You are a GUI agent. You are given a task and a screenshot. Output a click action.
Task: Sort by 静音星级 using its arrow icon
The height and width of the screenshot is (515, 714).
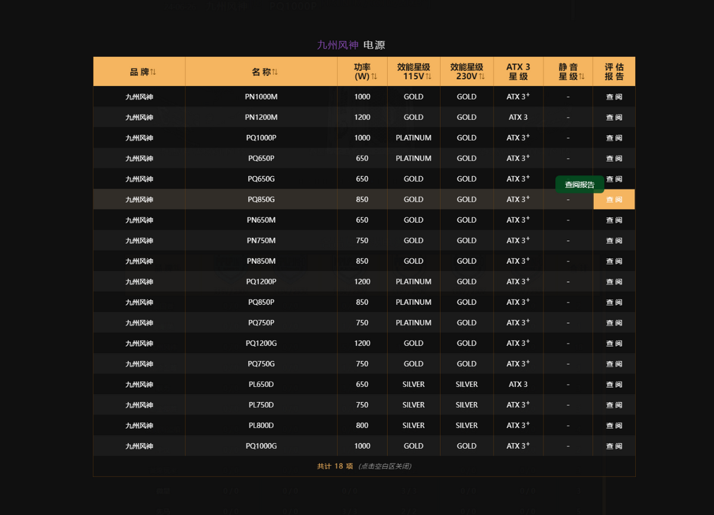click(x=583, y=76)
